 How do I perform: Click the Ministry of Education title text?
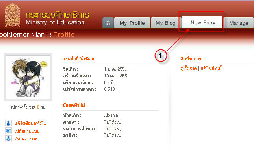(x=55, y=22)
